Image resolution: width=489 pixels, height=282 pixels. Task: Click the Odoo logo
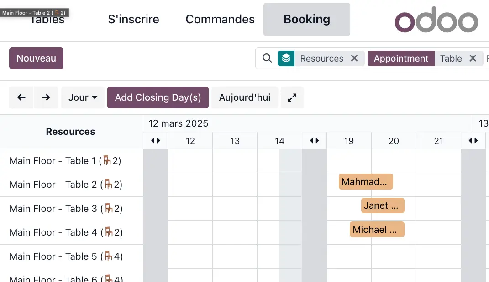(x=436, y=20)
